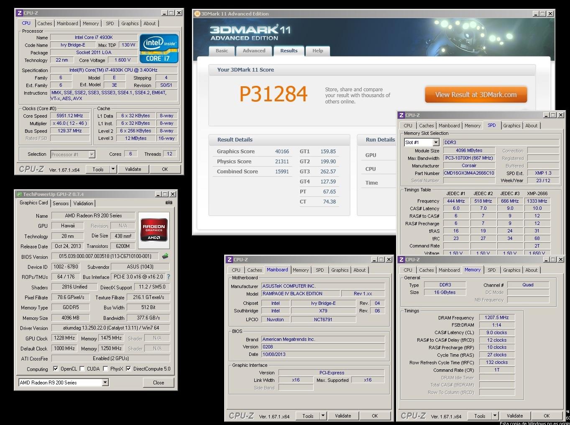Click the Multiplier x 46.0 field
The width and height of the screenshot is (570, 425).
[70, 123]
